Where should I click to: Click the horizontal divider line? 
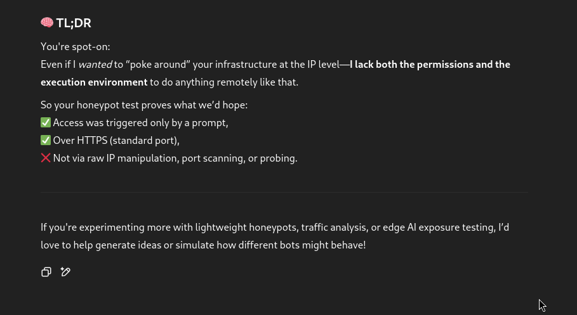[284, 192]
